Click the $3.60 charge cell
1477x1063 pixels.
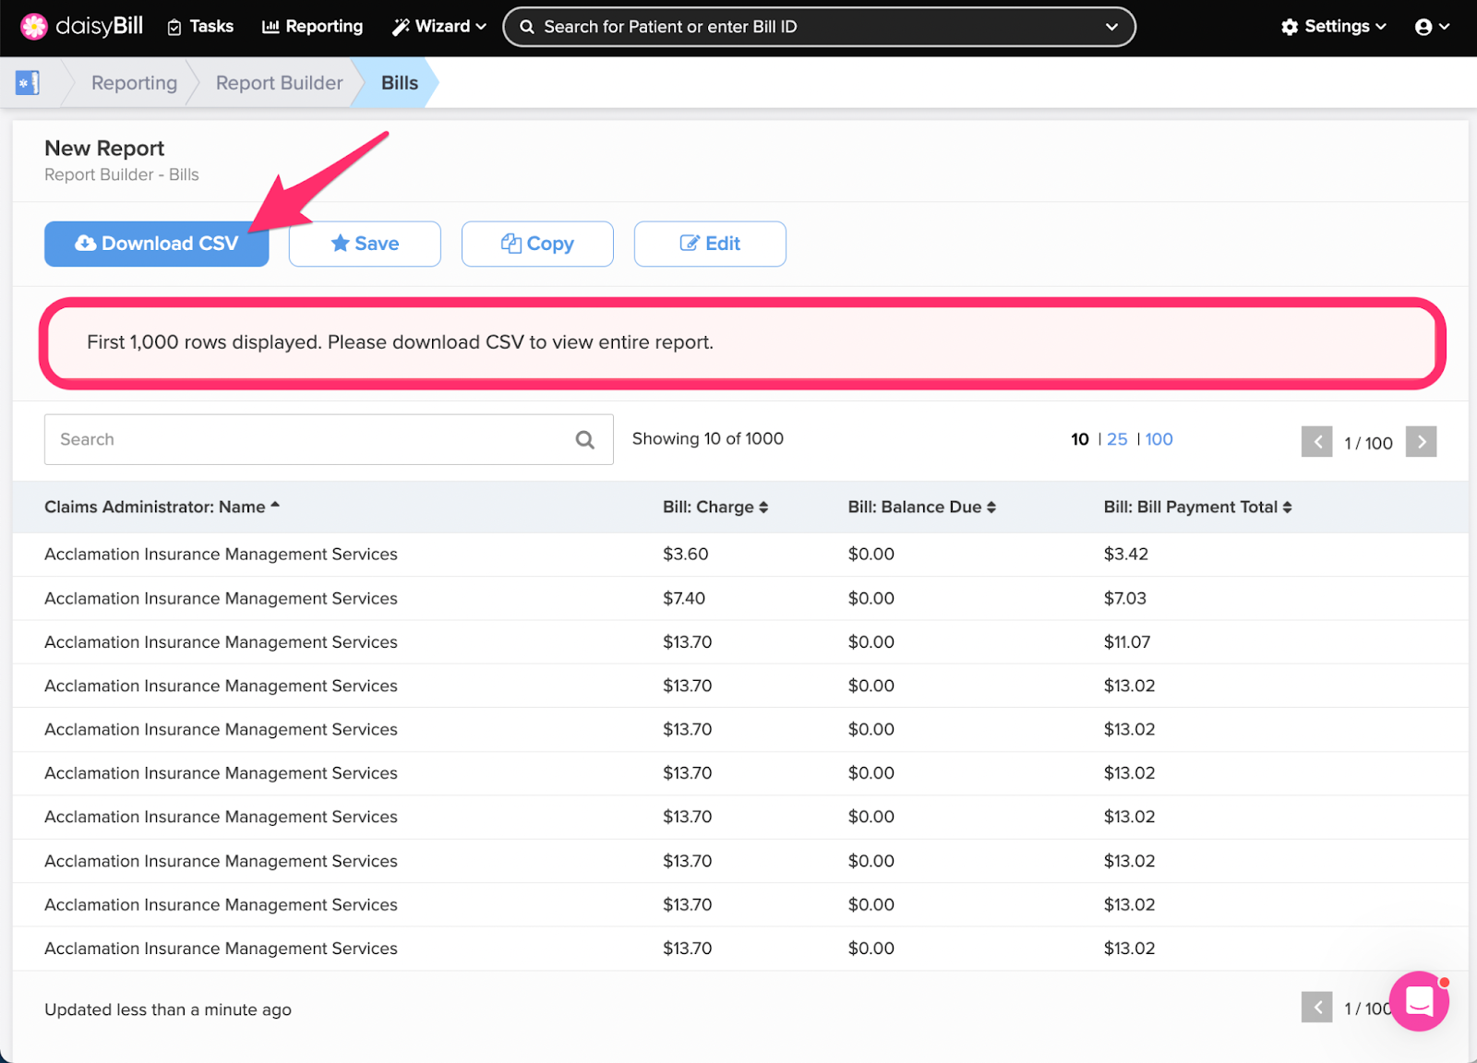[x=686, y=555]
